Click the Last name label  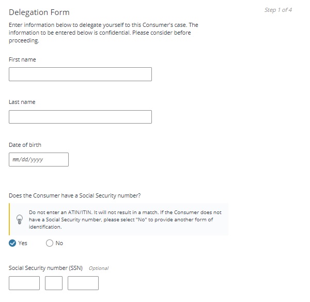[x=22, y=102]
